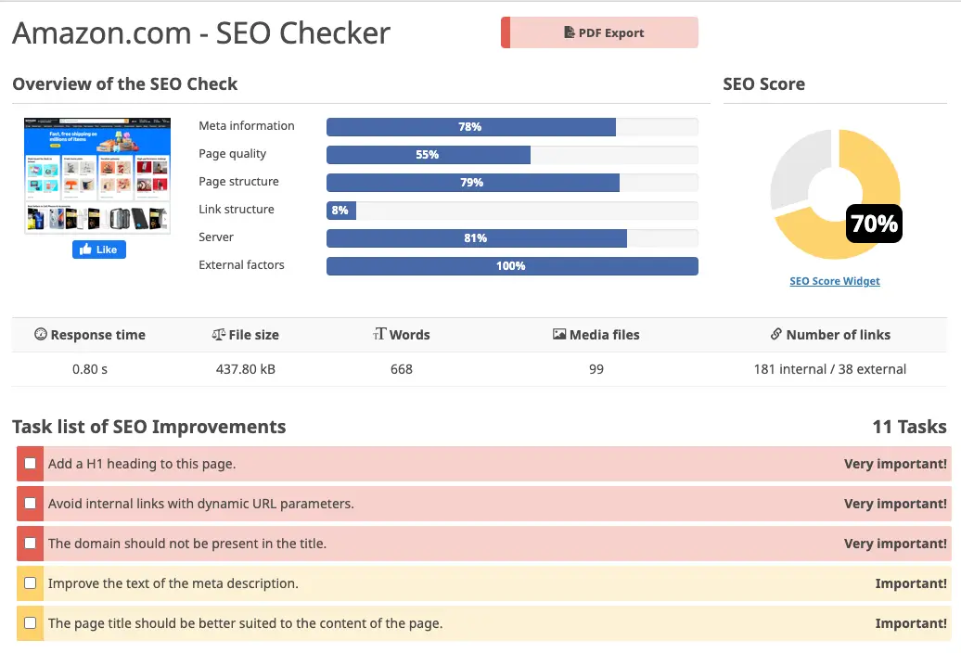Screen dimensions: 961x653
Task: Click the Media files image icon
Action: tap(561, 335)
